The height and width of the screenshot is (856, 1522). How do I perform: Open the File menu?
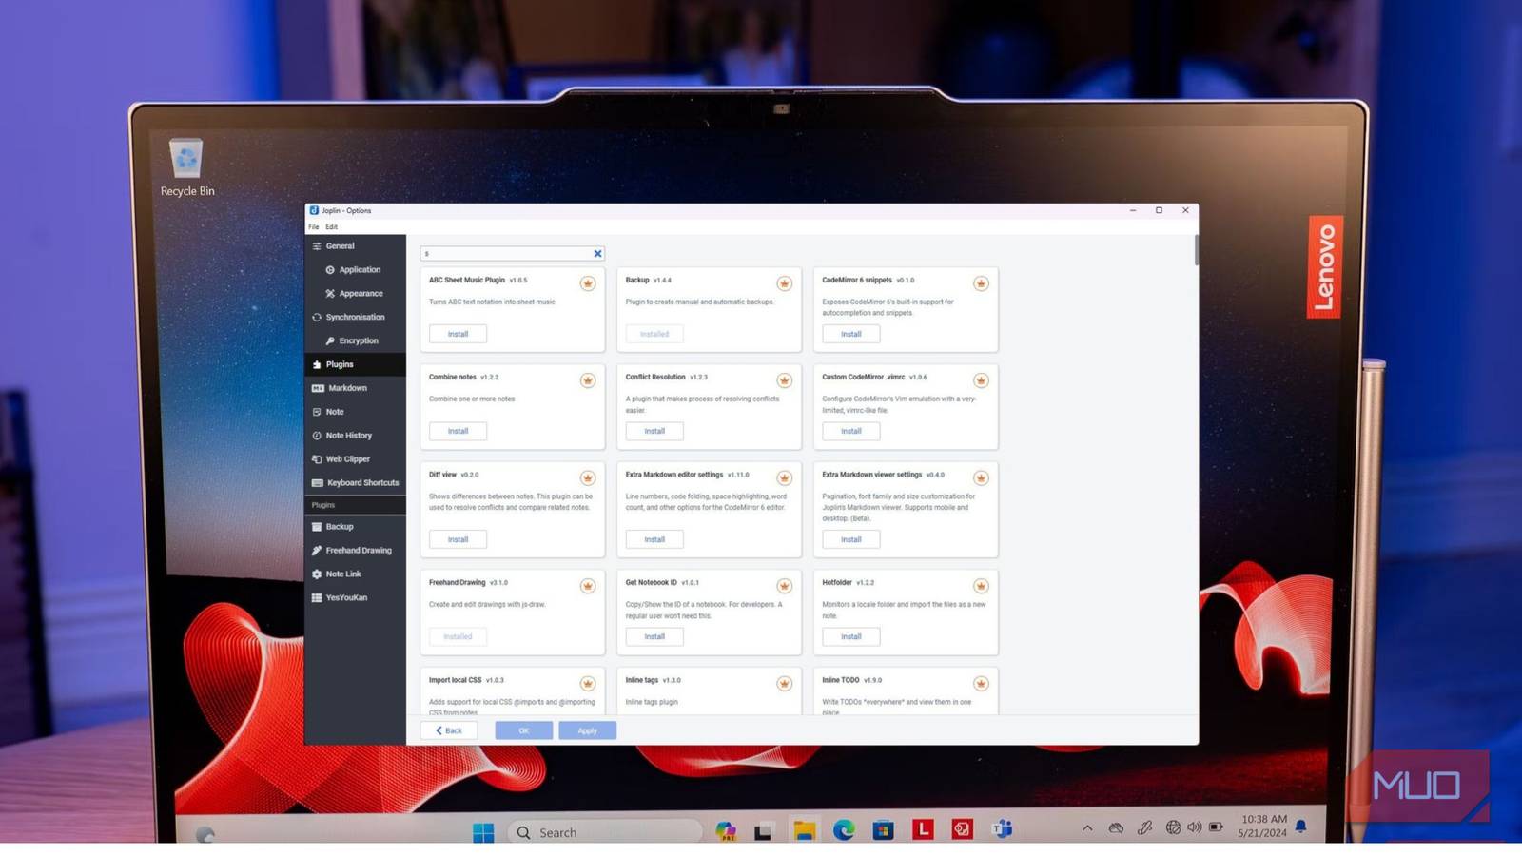pyautogui.click(x=314, y=226)
